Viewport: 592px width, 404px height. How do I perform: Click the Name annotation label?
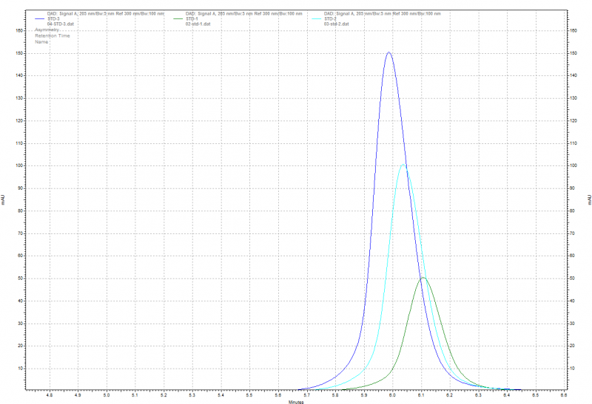41,41
